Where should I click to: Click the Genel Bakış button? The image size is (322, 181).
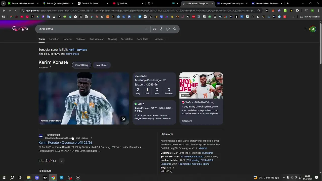pyautogui.click(x=82, y=65)
